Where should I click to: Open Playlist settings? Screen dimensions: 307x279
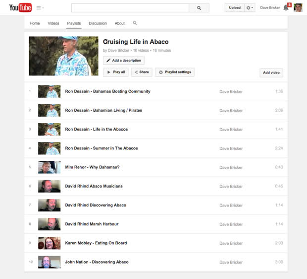pos(175,72)
